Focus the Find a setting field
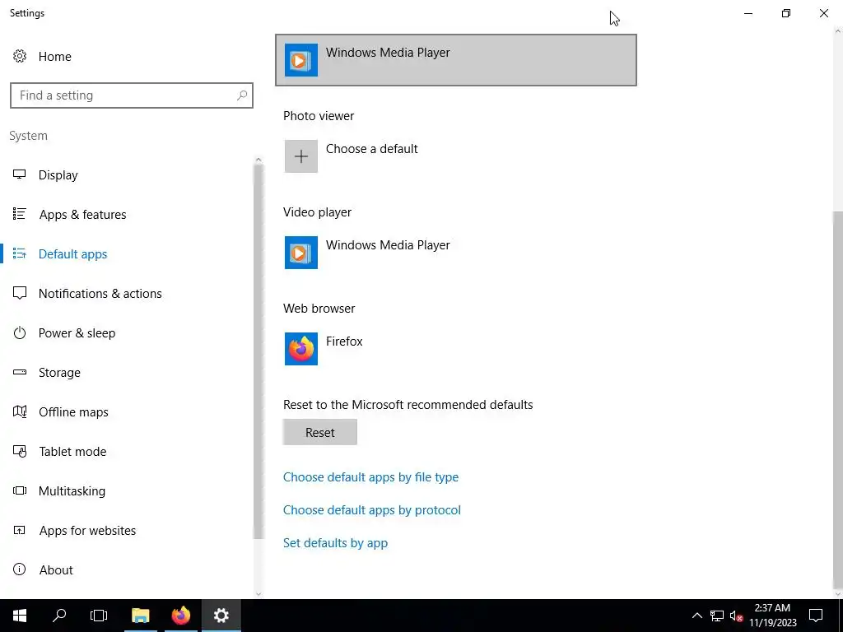 click(x=131, y=95)
